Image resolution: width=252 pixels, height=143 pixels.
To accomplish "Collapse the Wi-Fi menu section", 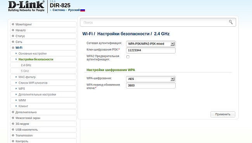I will tap(43, 48).
